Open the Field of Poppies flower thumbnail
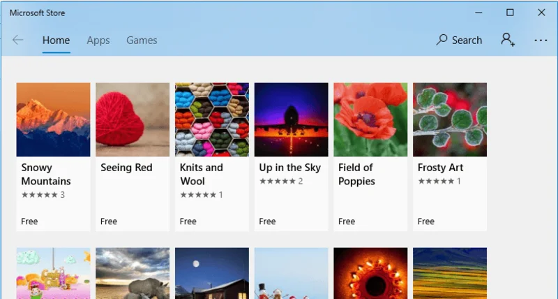The width and height of the screenshot is (558, 299). click(x=371, y=119)
